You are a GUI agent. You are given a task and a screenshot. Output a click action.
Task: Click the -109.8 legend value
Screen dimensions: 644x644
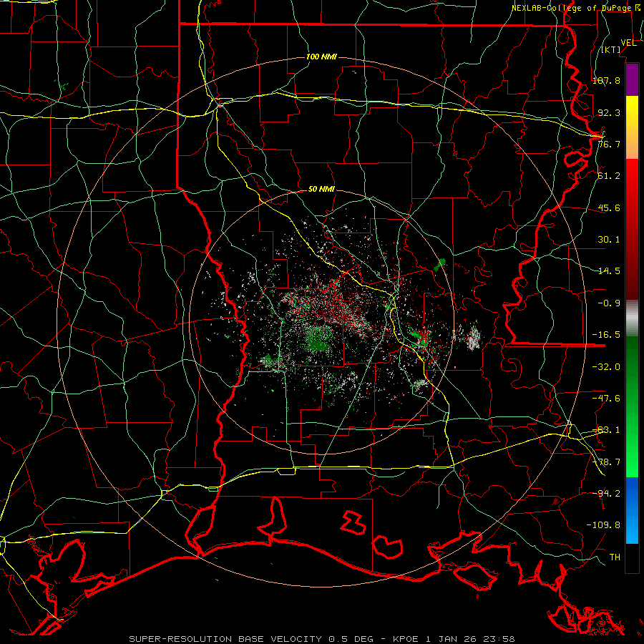click(x=603, y=525)
